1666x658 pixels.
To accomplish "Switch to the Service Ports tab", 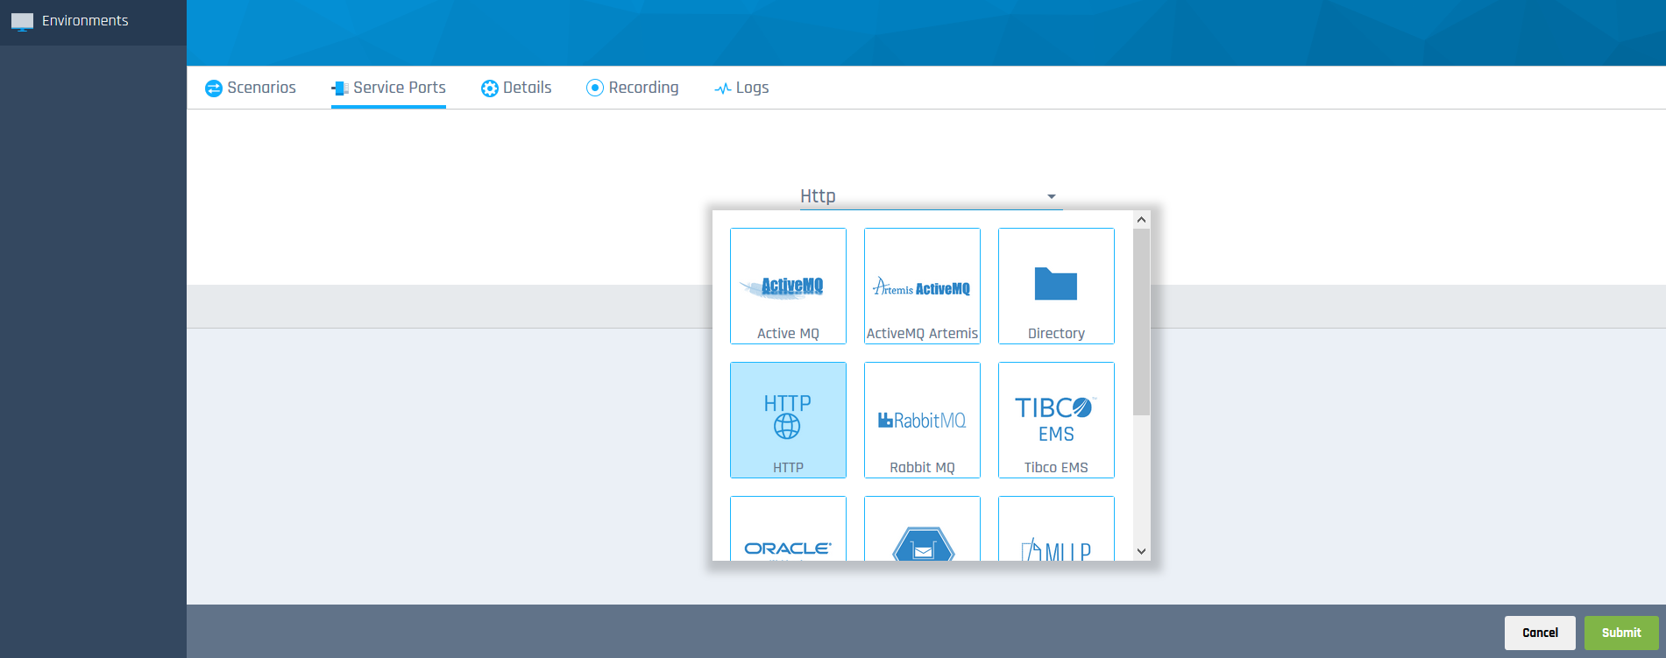I will coord(388,88).
